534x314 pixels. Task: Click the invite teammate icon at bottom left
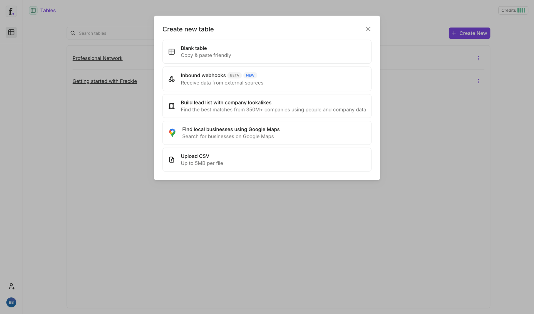tap(11, 286)
